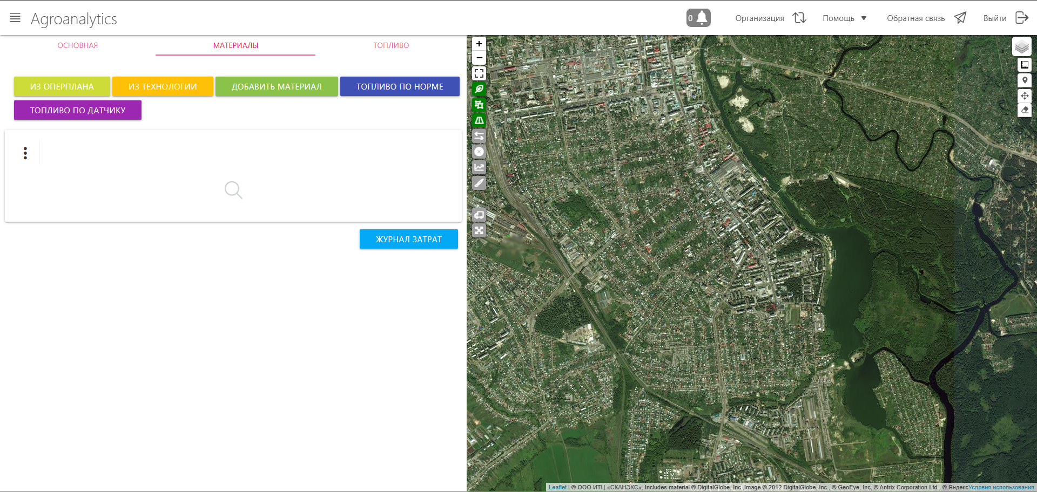
Task: Enter fullscreen map view
Action: (479, 73)
